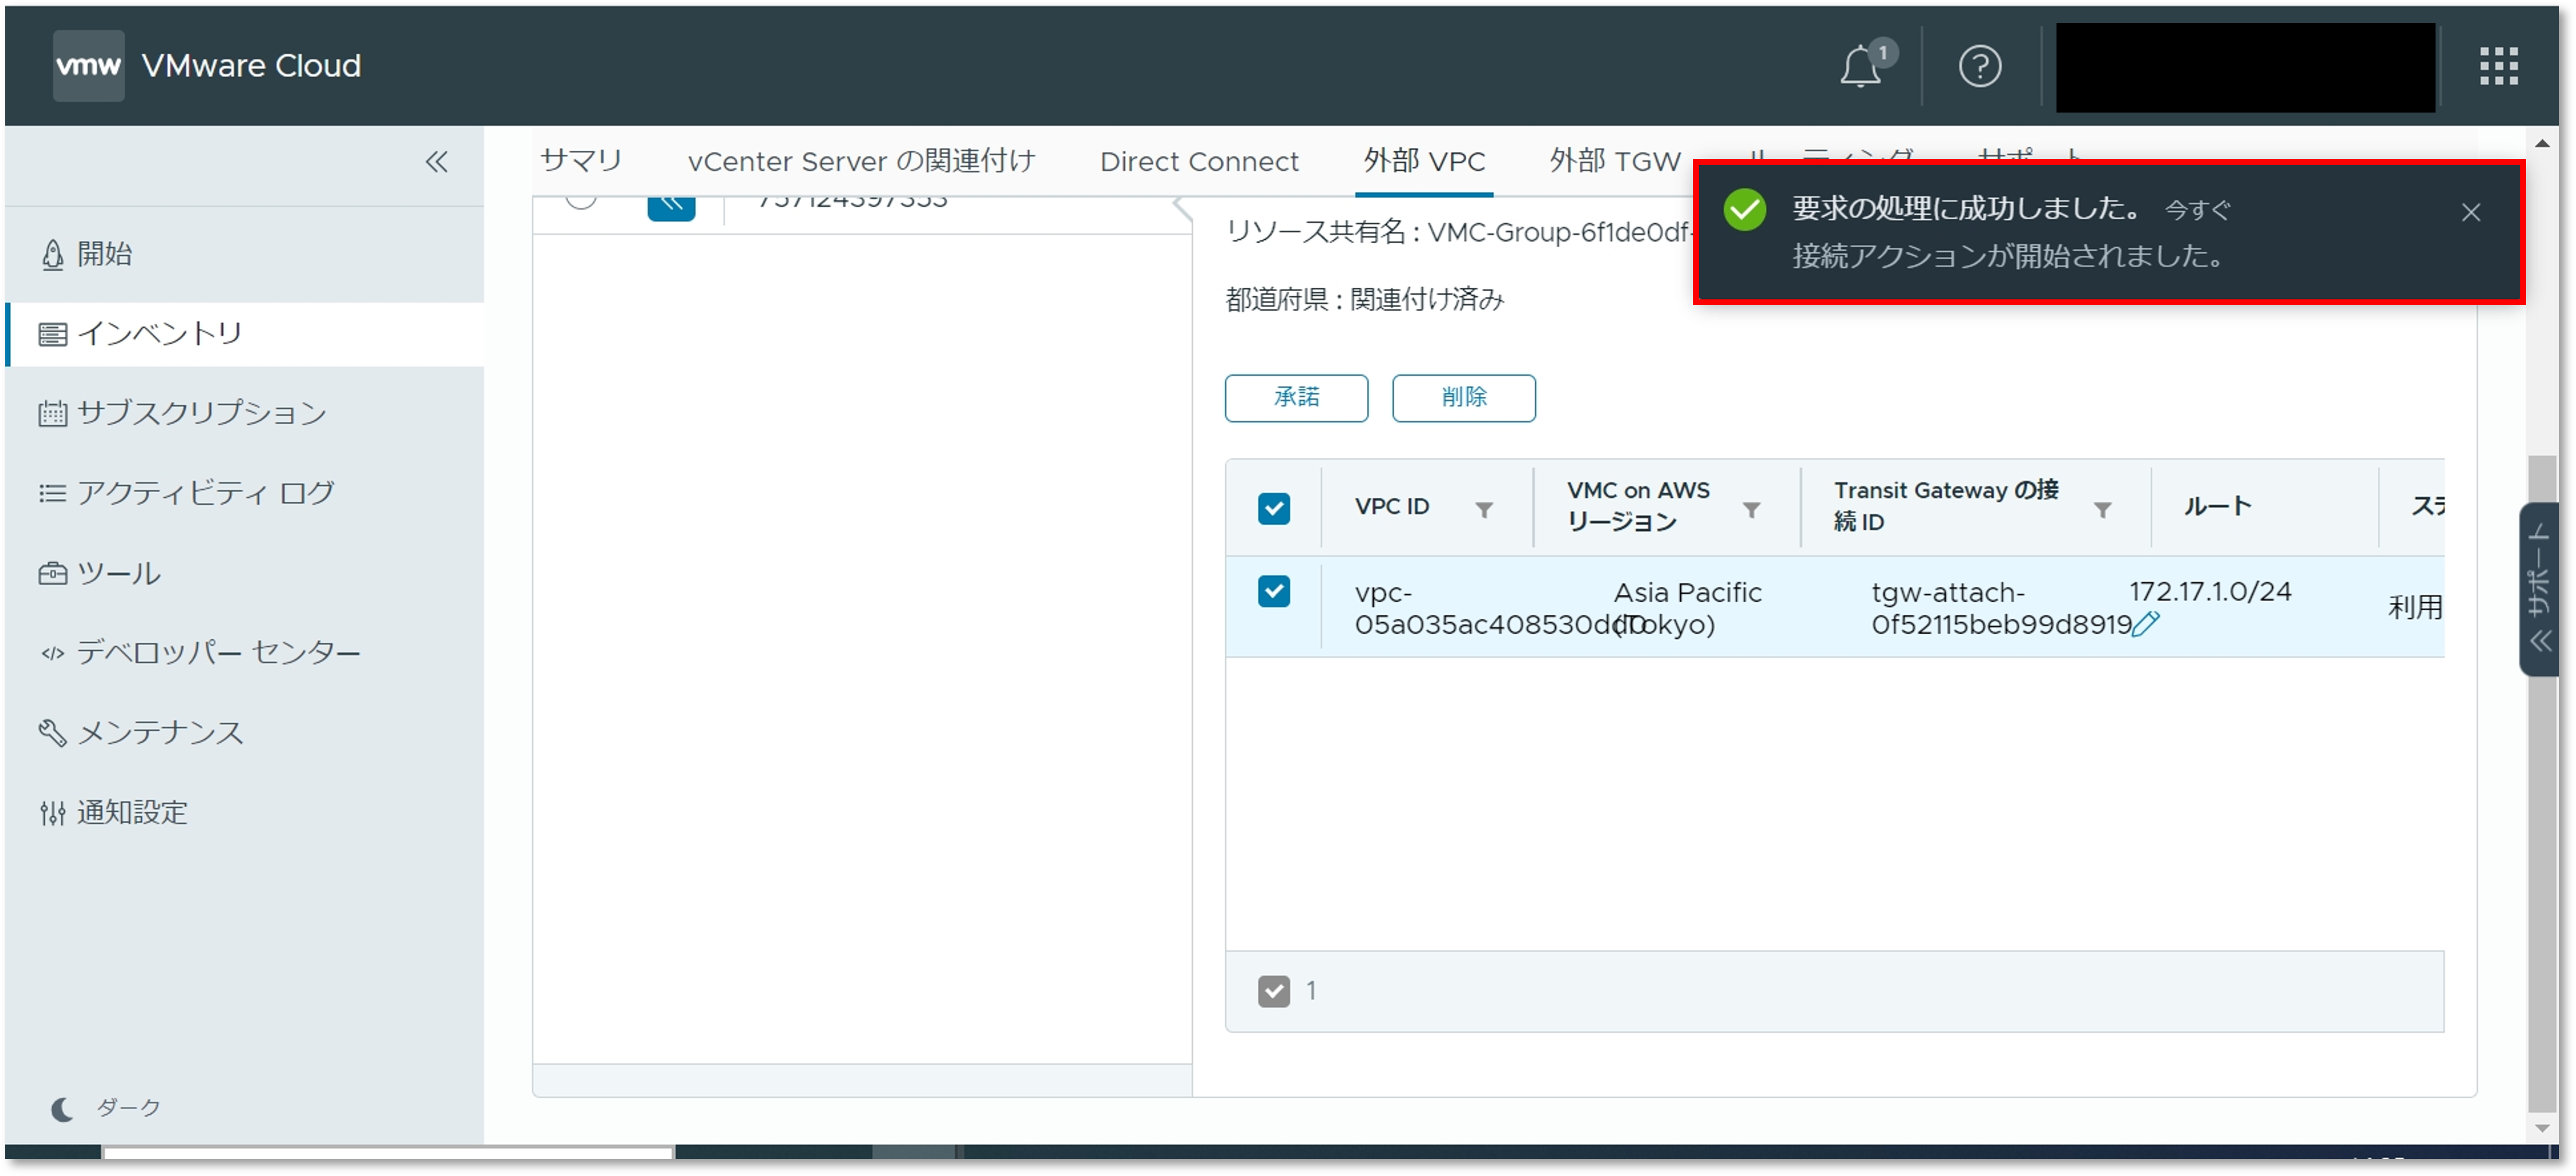The height and width of the screenshot is (1176, 2576).
Task: Edit route 172.17.1.0/24 with pencil icon
Action: point(2146,624)
